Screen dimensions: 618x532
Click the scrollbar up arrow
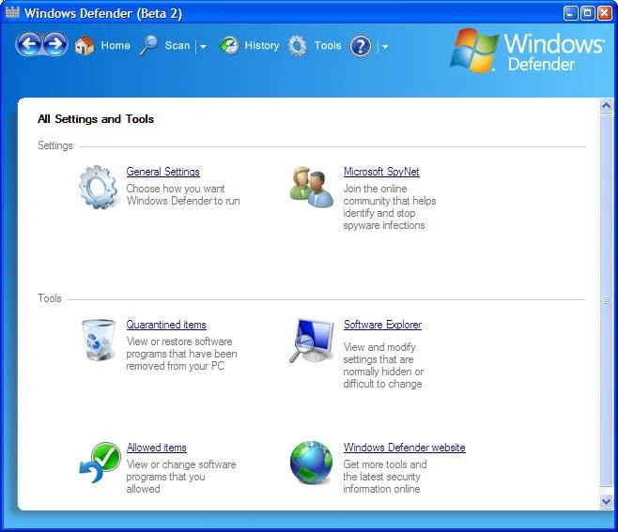(606, 105)
